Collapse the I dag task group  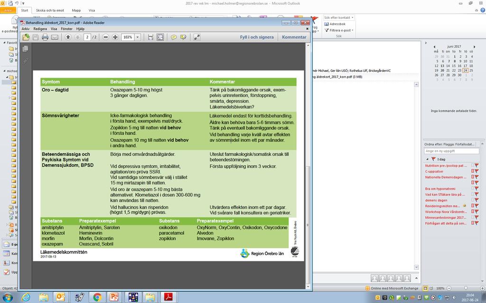(x=428, y=159)
